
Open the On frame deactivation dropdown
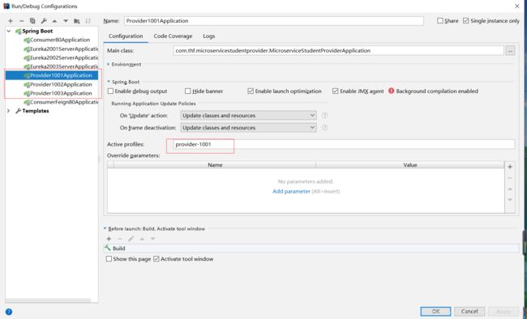coord(248,128)
